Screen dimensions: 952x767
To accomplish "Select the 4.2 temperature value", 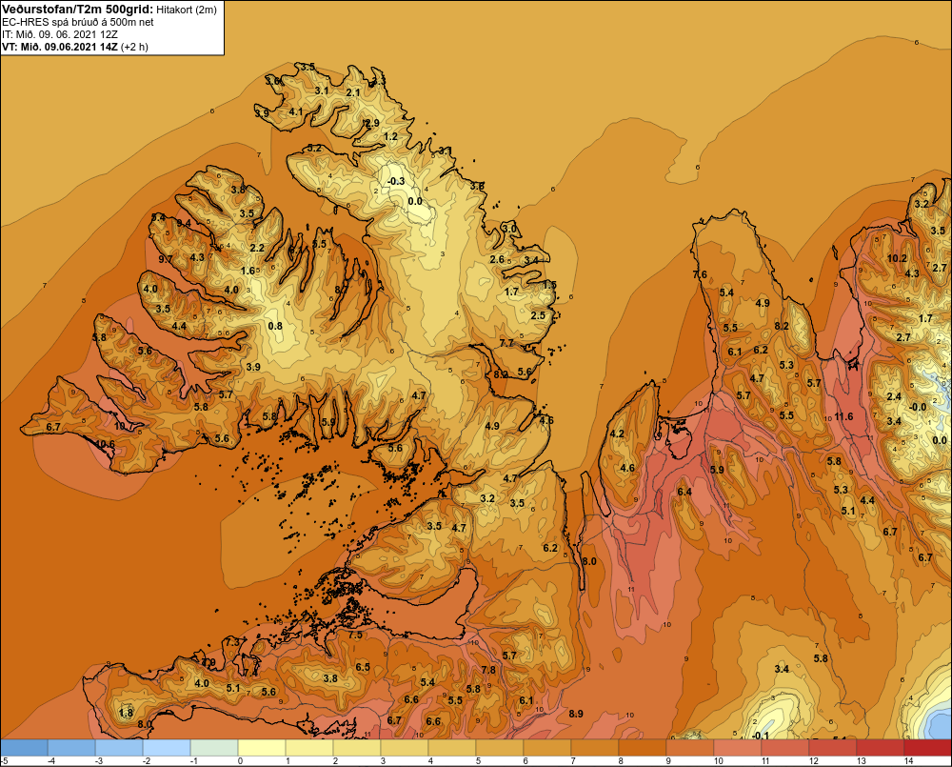I will coord(617,434).
